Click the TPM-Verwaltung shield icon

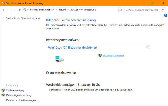click(3, 90)
